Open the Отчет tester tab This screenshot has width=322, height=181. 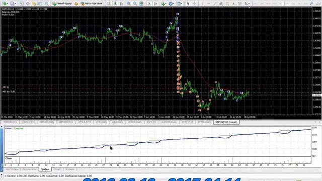click(57, 169)
